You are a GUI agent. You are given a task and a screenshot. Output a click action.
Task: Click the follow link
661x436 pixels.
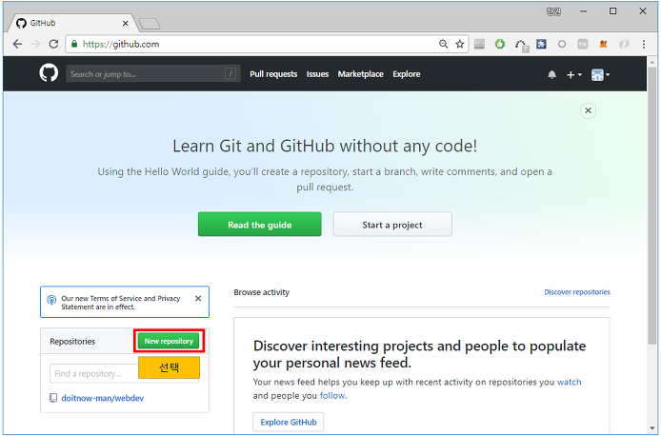pos(332,395)
